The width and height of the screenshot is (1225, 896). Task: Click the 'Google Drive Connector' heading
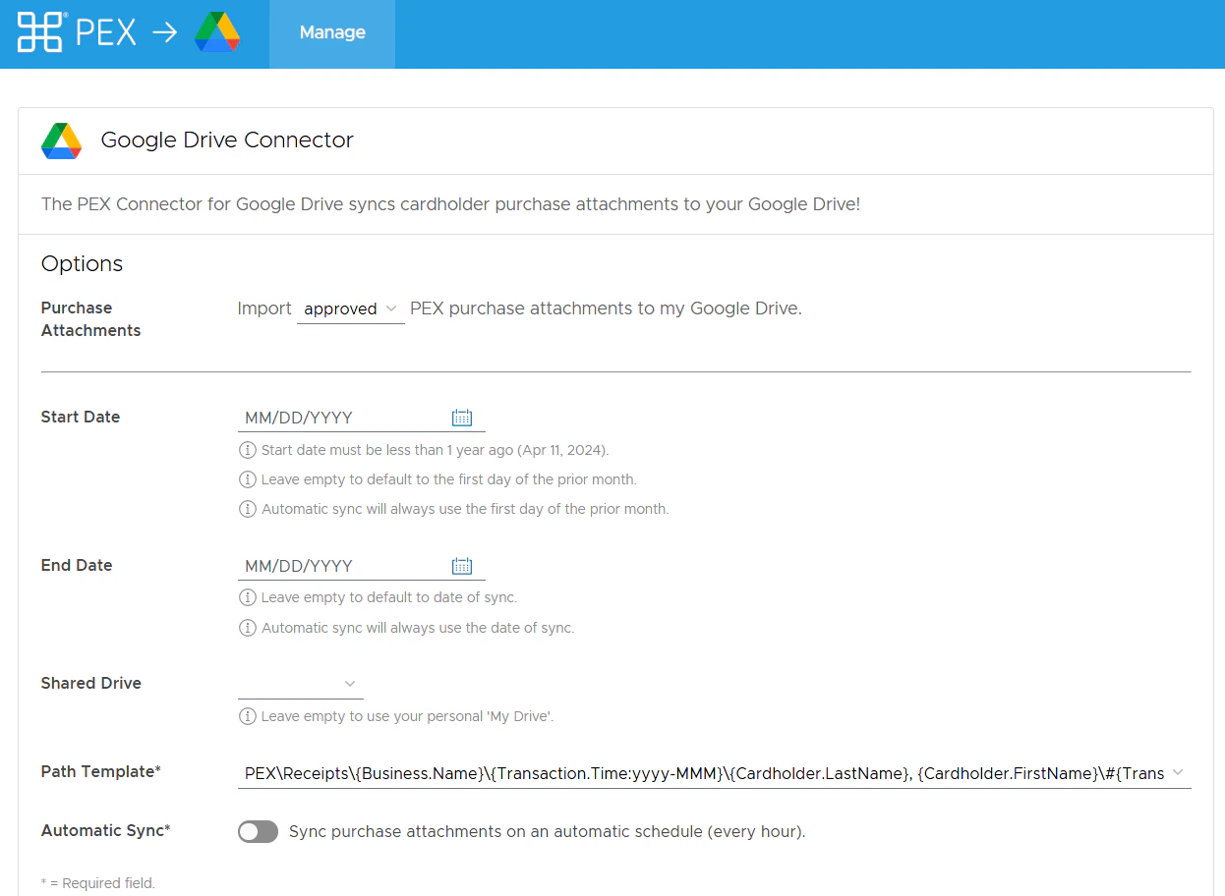click(227, 140)
